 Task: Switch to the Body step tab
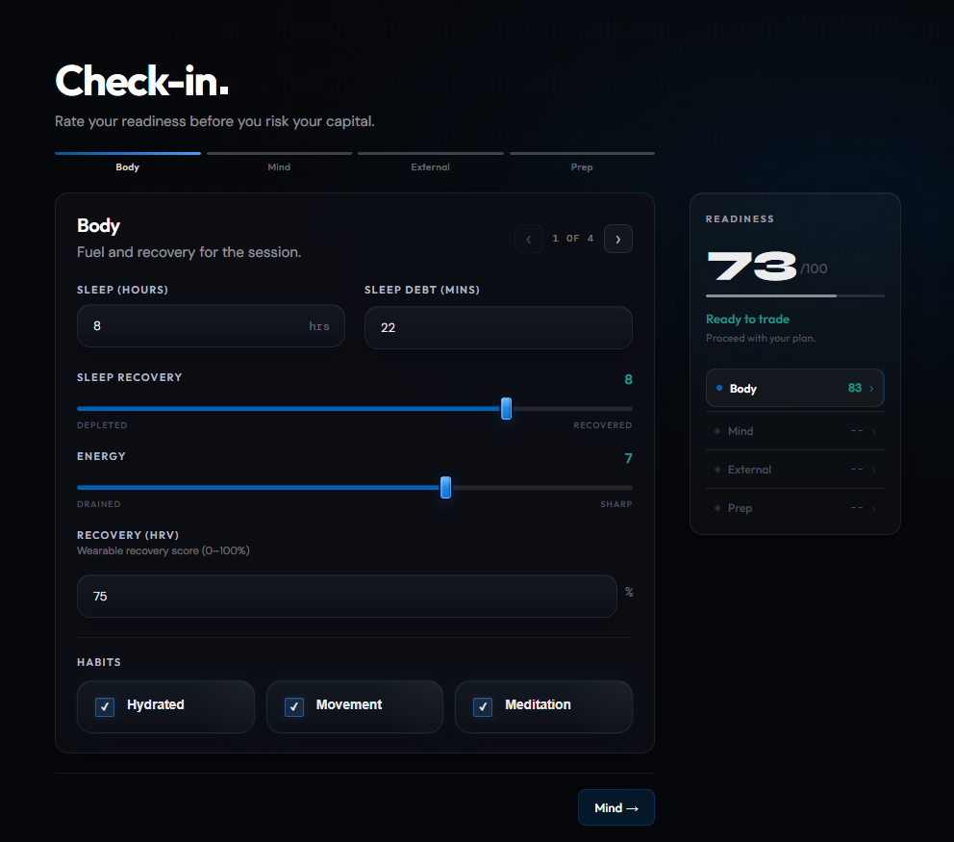pos(128,162)
